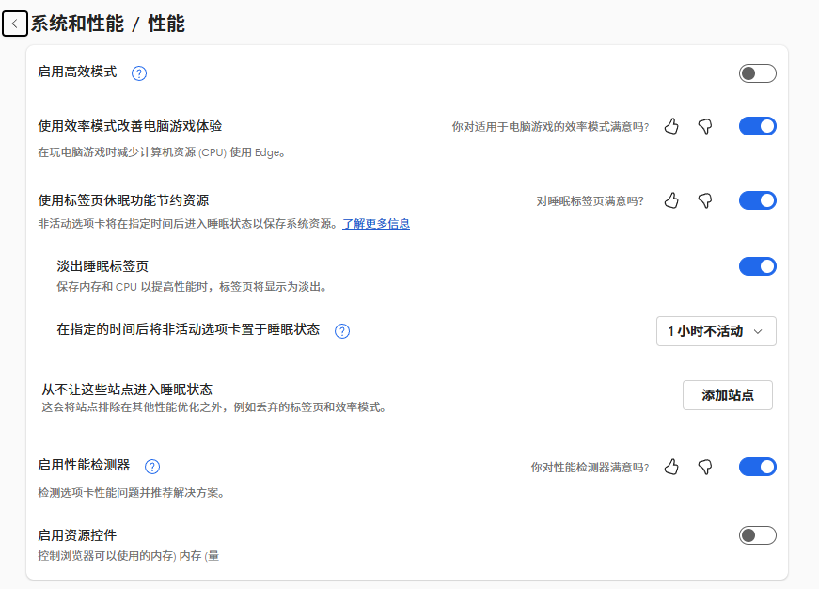
Task: Click the 添加站点 button
Action: [x=727, y=395]
